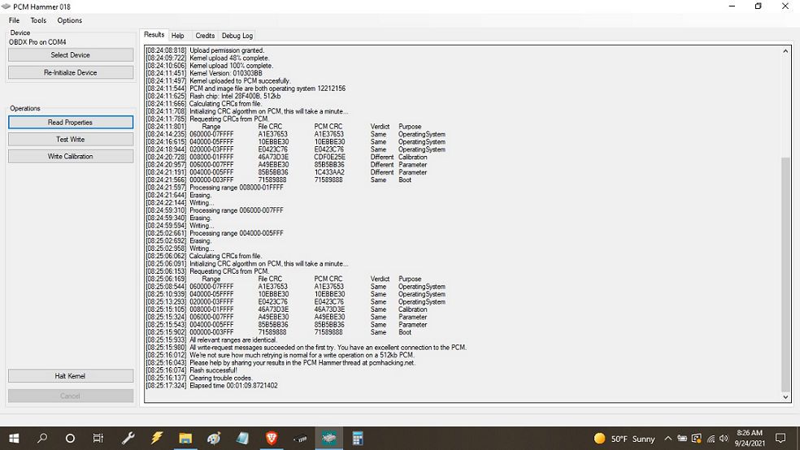Click the results log scrollbar thumb
Viewport: 800px width, 450px height.
785,275
